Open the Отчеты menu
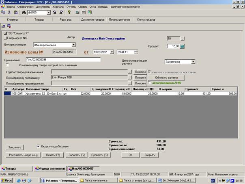The height and width of the screenshot is (184, 245). pyautogui.click(x=71, y=7)
